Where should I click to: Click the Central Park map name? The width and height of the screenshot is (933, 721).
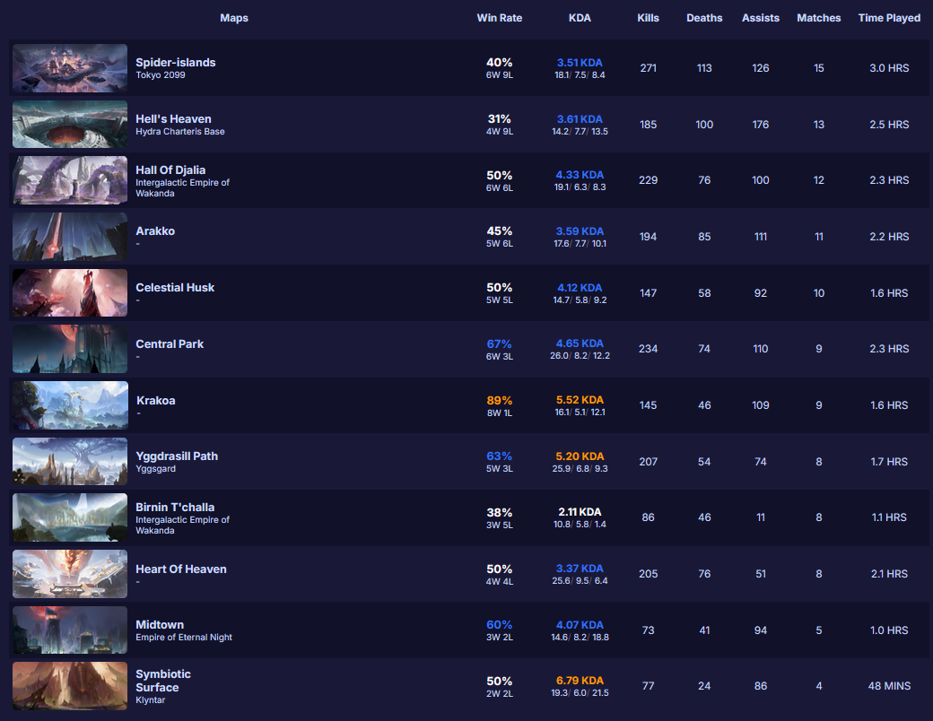coord(170,343)
